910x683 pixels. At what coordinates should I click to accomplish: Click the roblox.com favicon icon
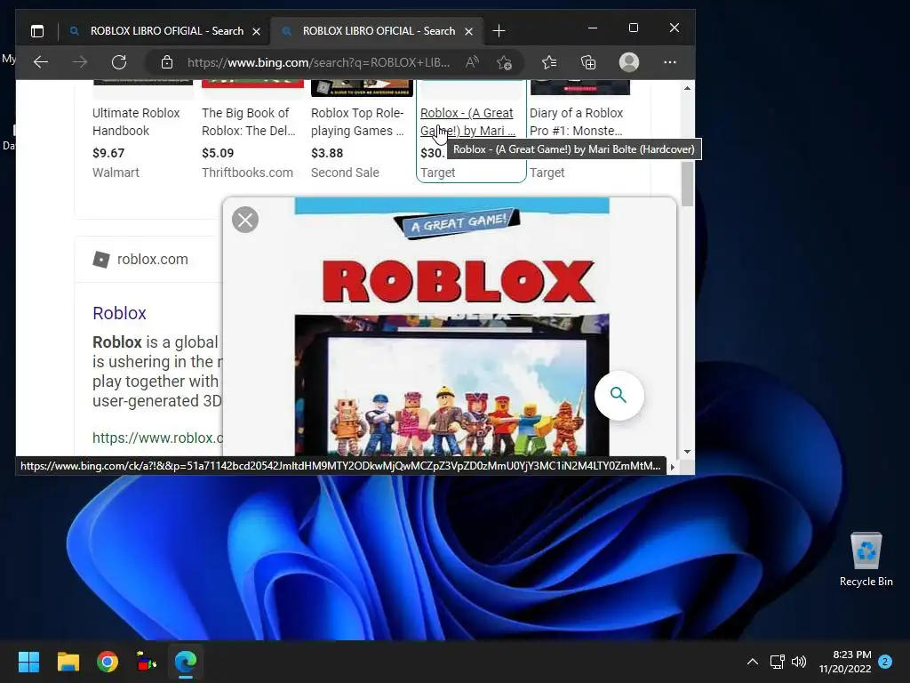pos(101,259)
